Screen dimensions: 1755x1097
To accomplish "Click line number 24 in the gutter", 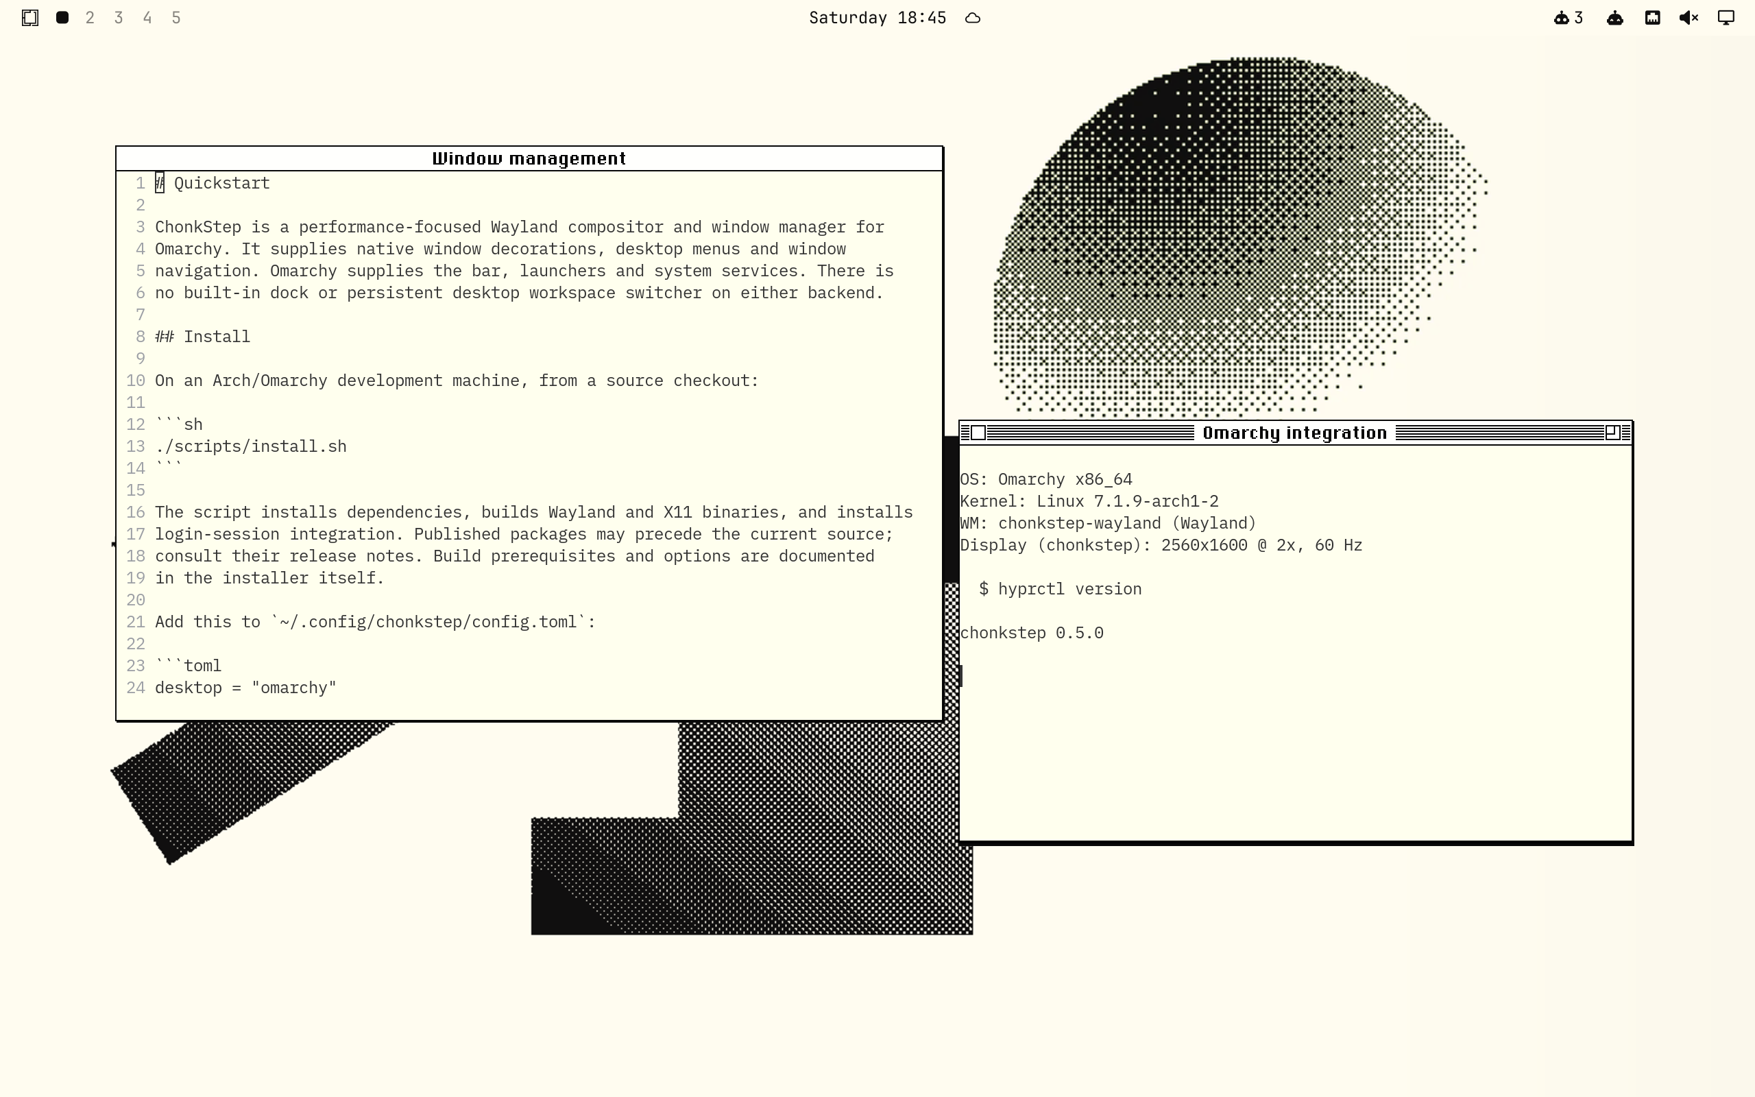I will click(136, 688).
